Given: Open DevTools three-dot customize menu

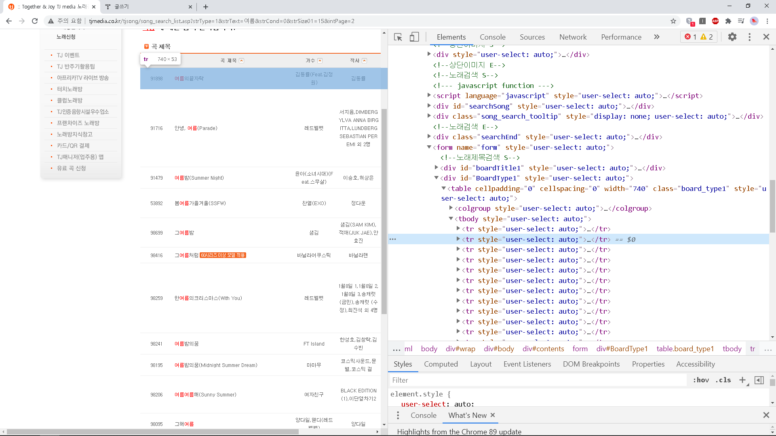Looking at the screenshot, I should 749,37.
